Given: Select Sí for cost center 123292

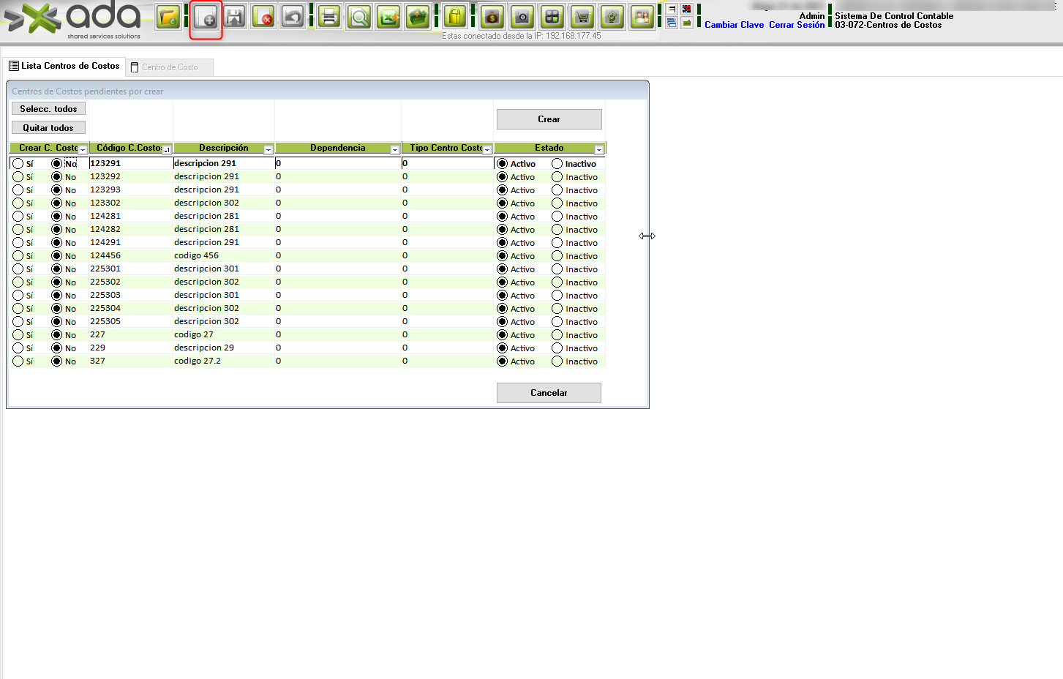Looking at the screenshot, I should tap(18, 177).
